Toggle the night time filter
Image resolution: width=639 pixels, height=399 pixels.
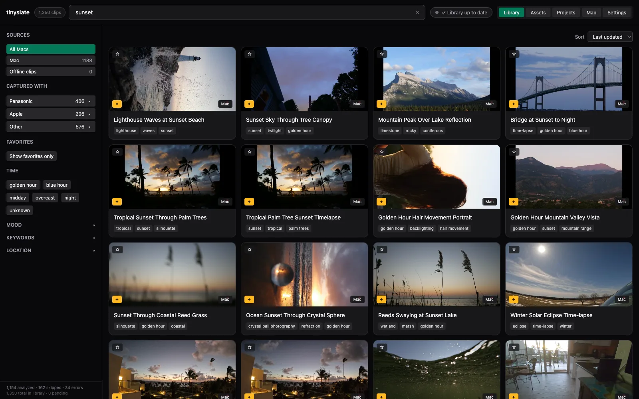70,198
